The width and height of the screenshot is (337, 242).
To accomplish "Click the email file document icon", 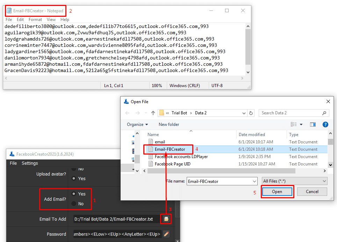I will 151,142.
